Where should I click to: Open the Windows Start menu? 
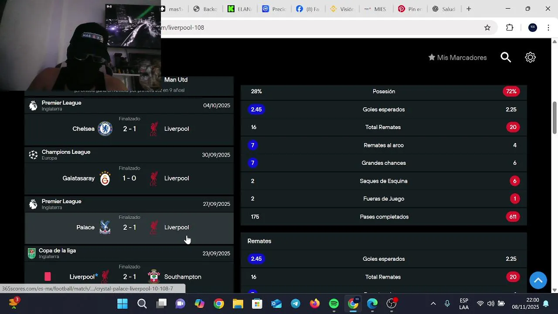point(122,304)
